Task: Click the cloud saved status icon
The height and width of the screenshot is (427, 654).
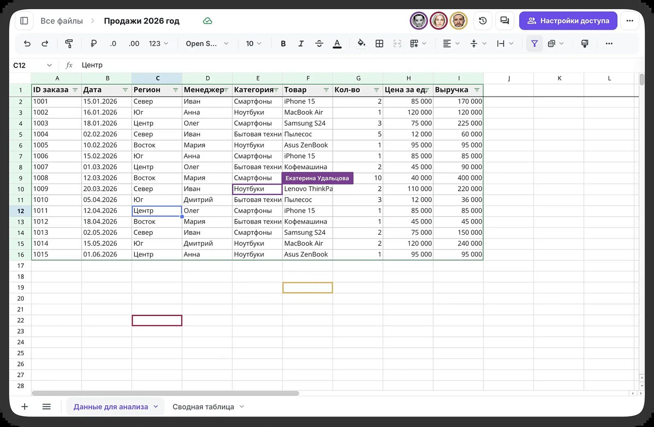Action: coord(208,21)
